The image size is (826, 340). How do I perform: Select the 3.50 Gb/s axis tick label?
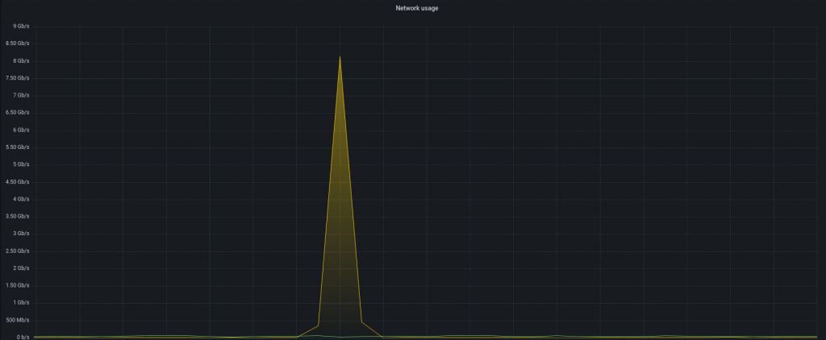(x=15, y=217)
